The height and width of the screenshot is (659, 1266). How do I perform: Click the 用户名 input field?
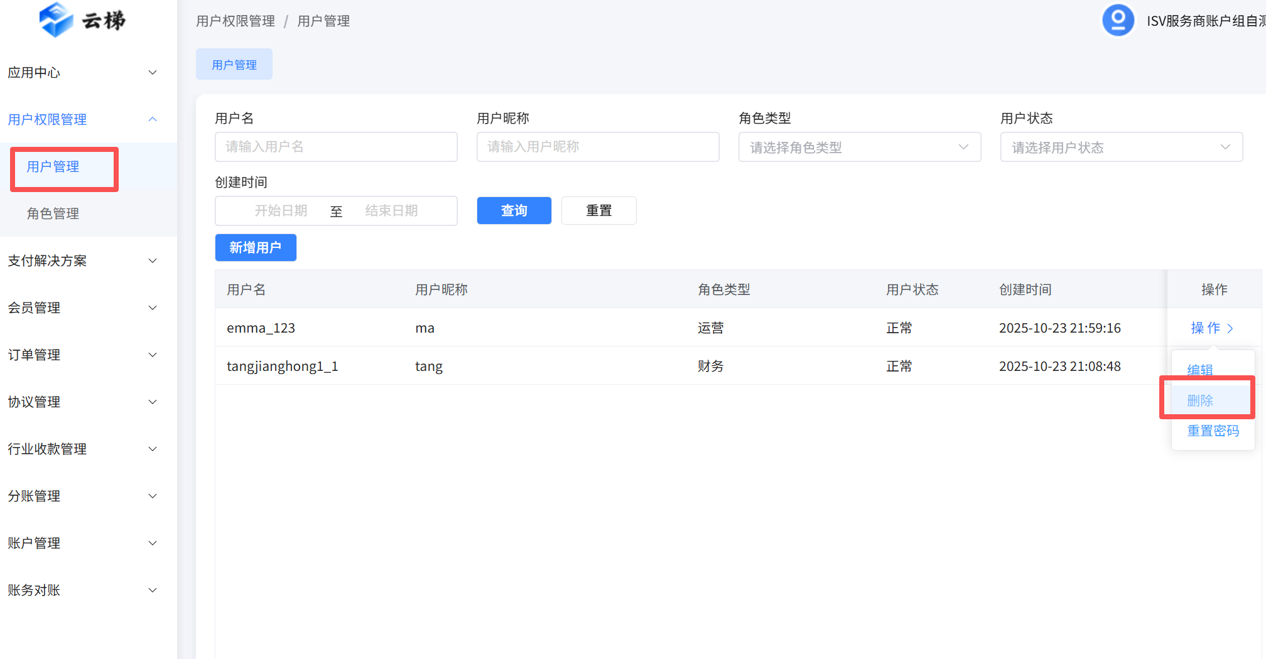coord(336,147)
